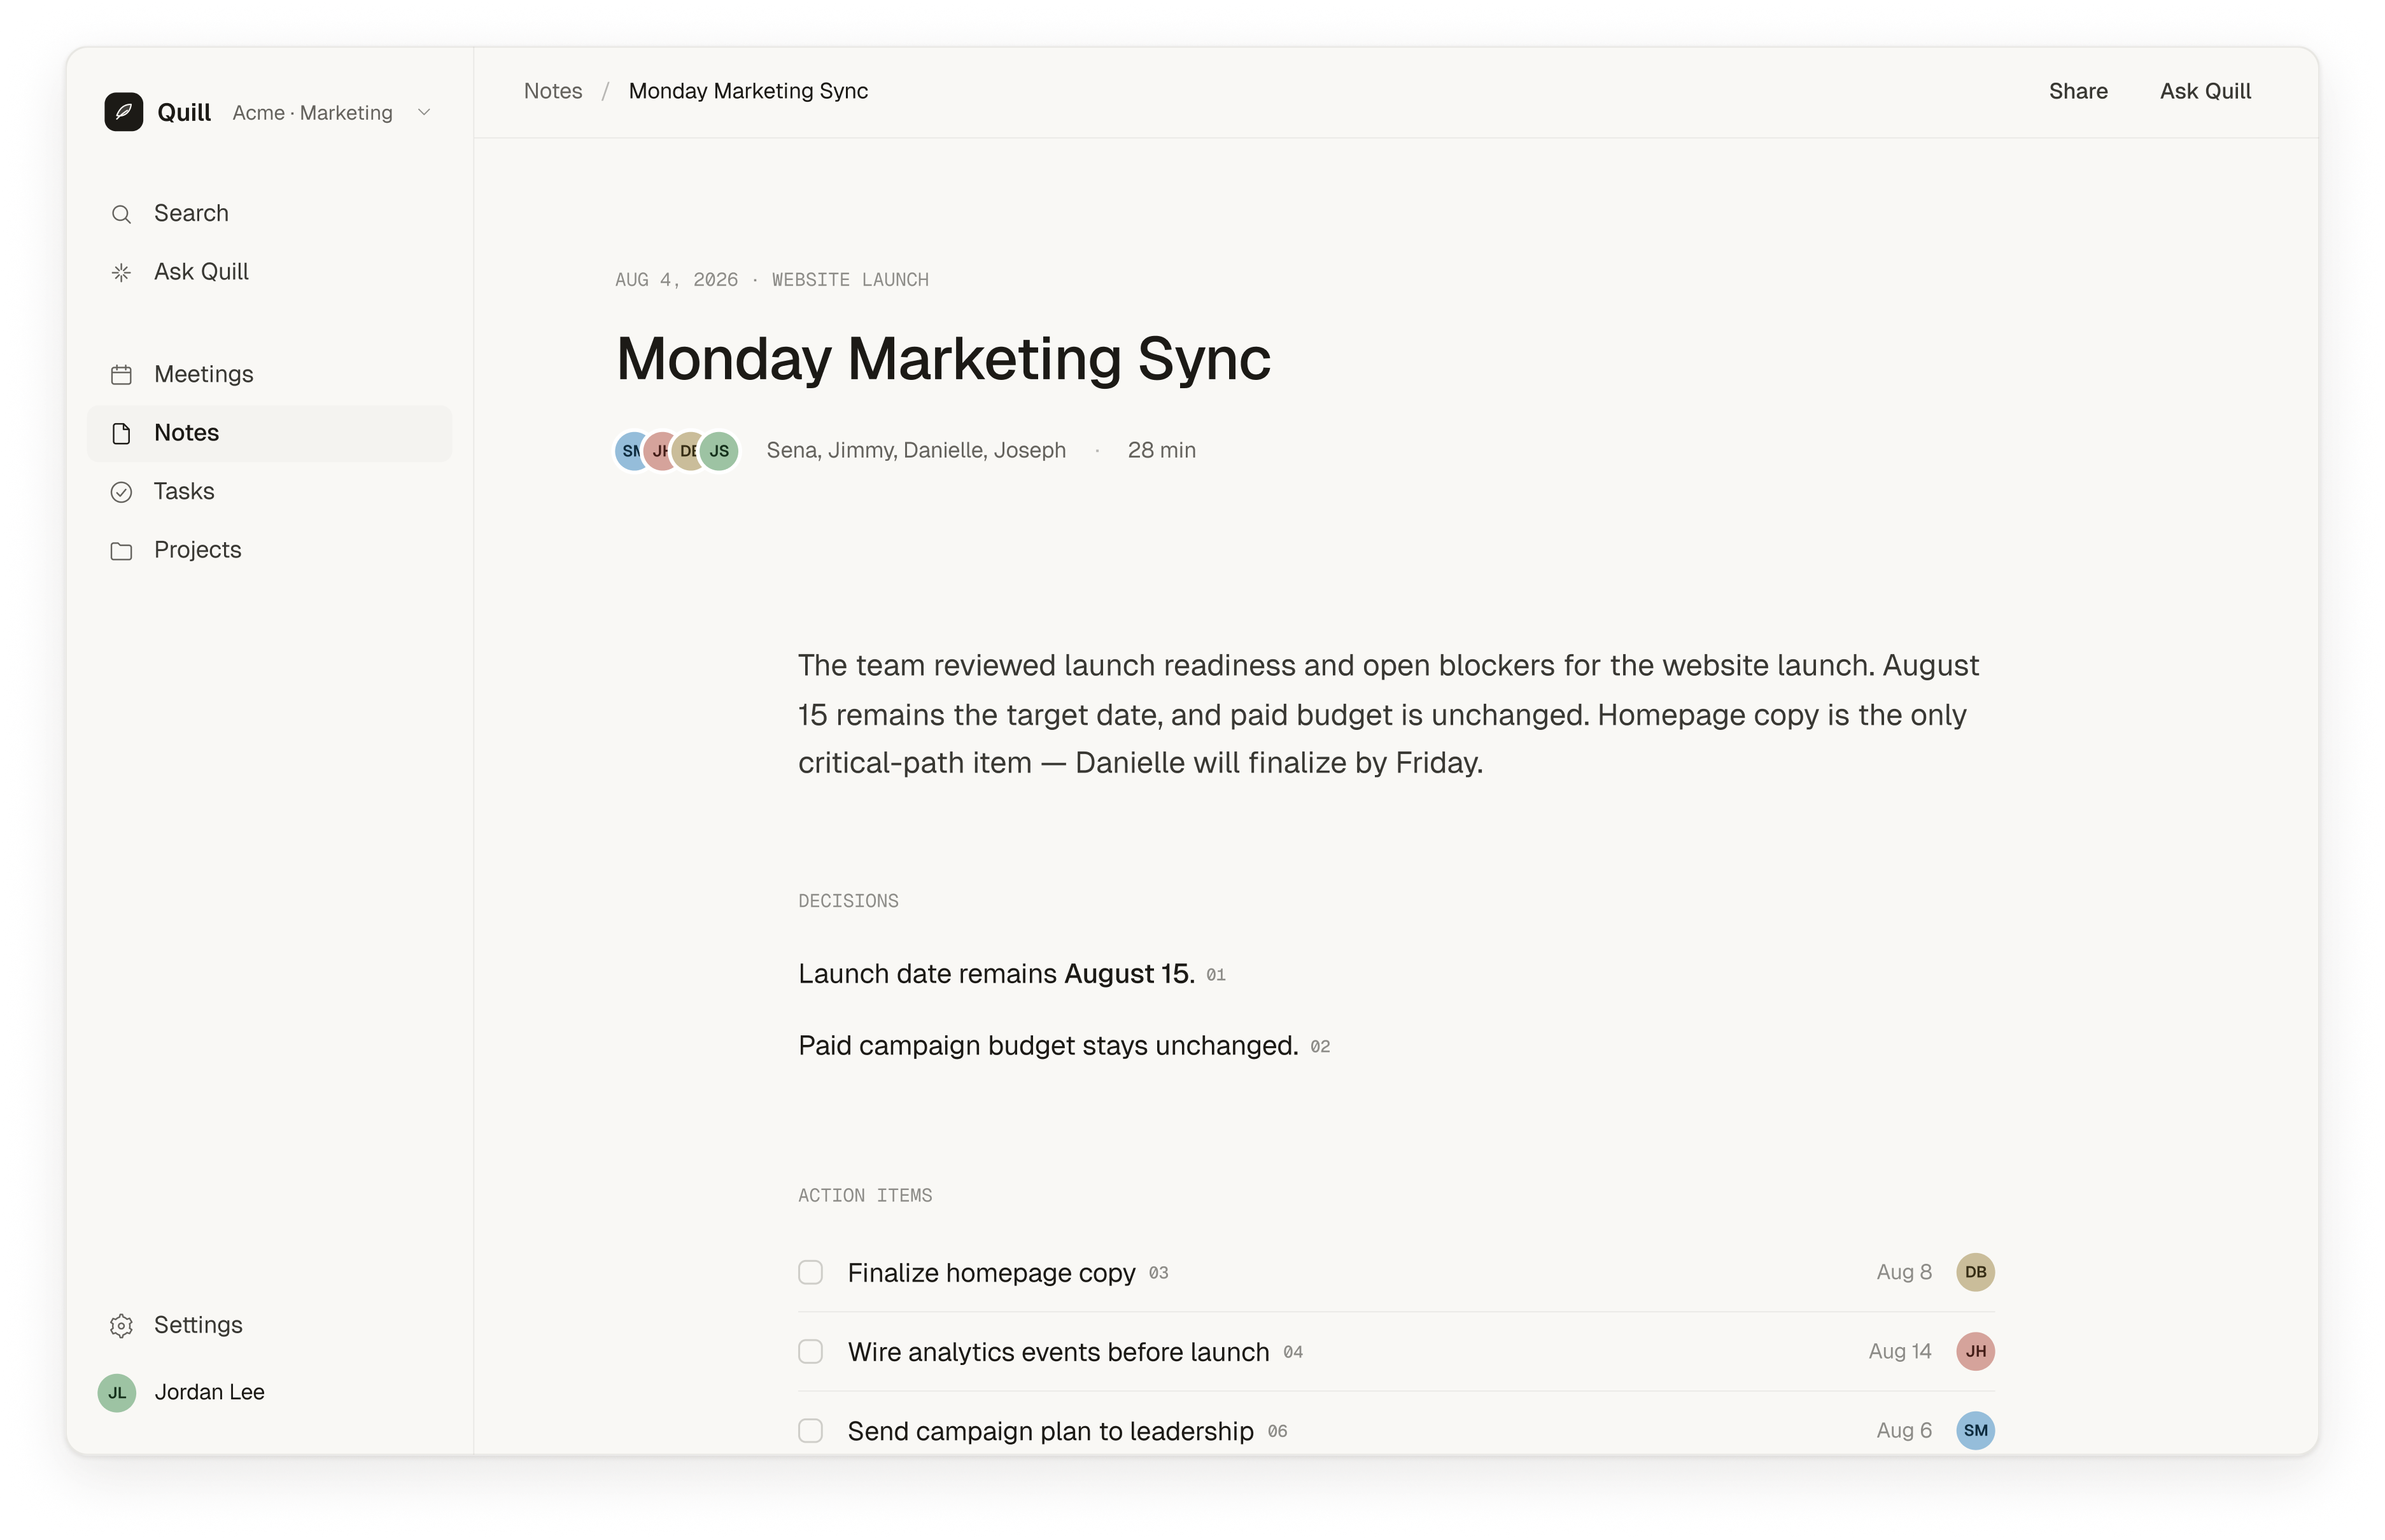Click the Ask Quill sparkle icon in sidebar
Image resolution: width=2385 pixels, height=1540 pixels.
(121, 273)
